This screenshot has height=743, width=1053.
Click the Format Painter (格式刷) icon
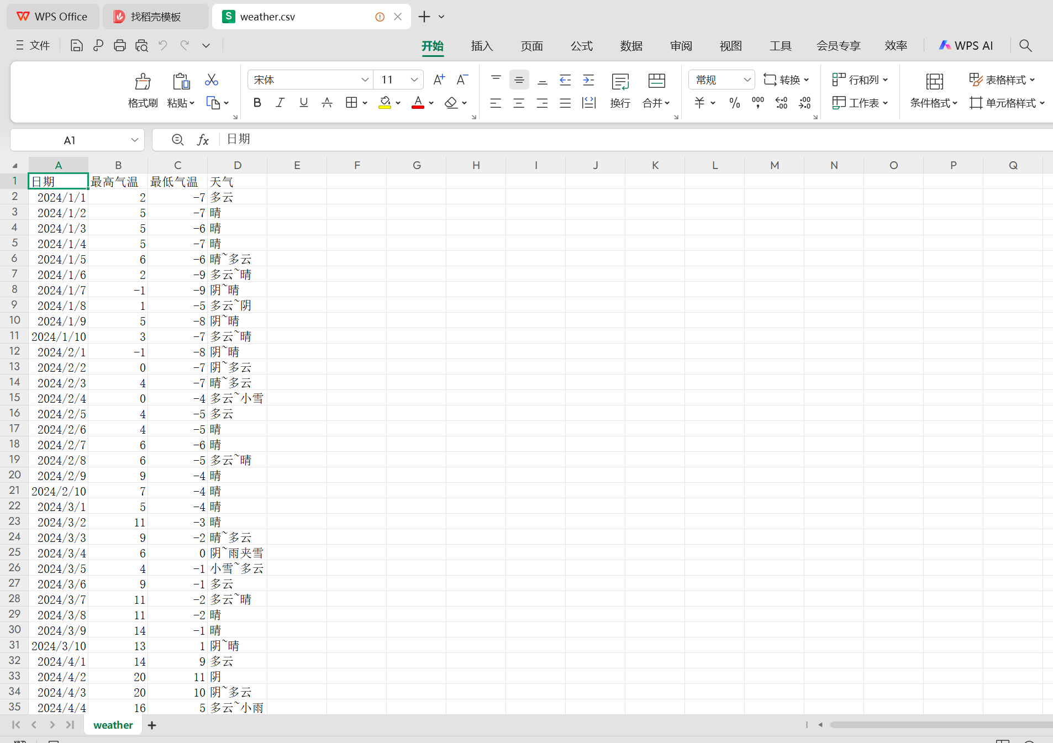click(x=143, y=81)
